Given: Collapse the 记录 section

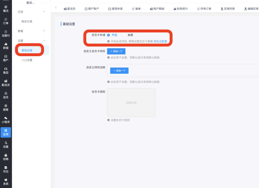Looking at the screenshot, I should 44,12.
